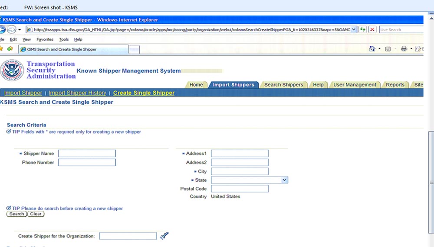The width and height of the screenshot is (434, 247).
Task: Click the Create Single Shipper link
Action: [144, 93]
